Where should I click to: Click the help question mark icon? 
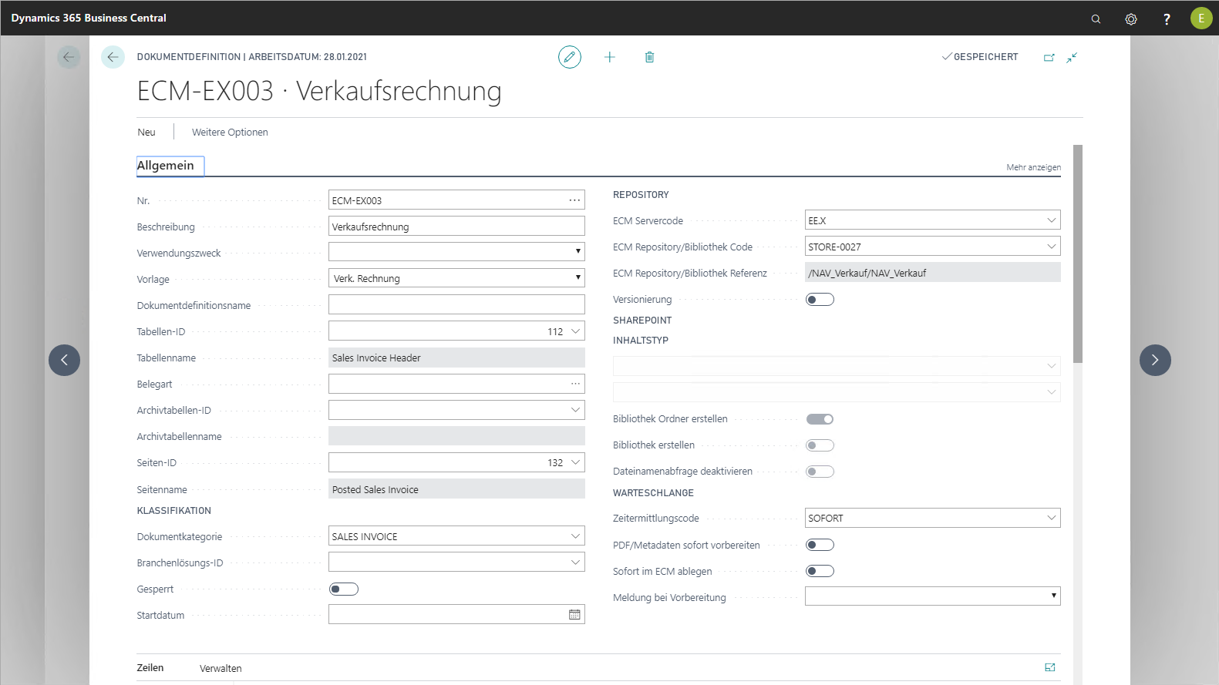tap(1167, 18)
